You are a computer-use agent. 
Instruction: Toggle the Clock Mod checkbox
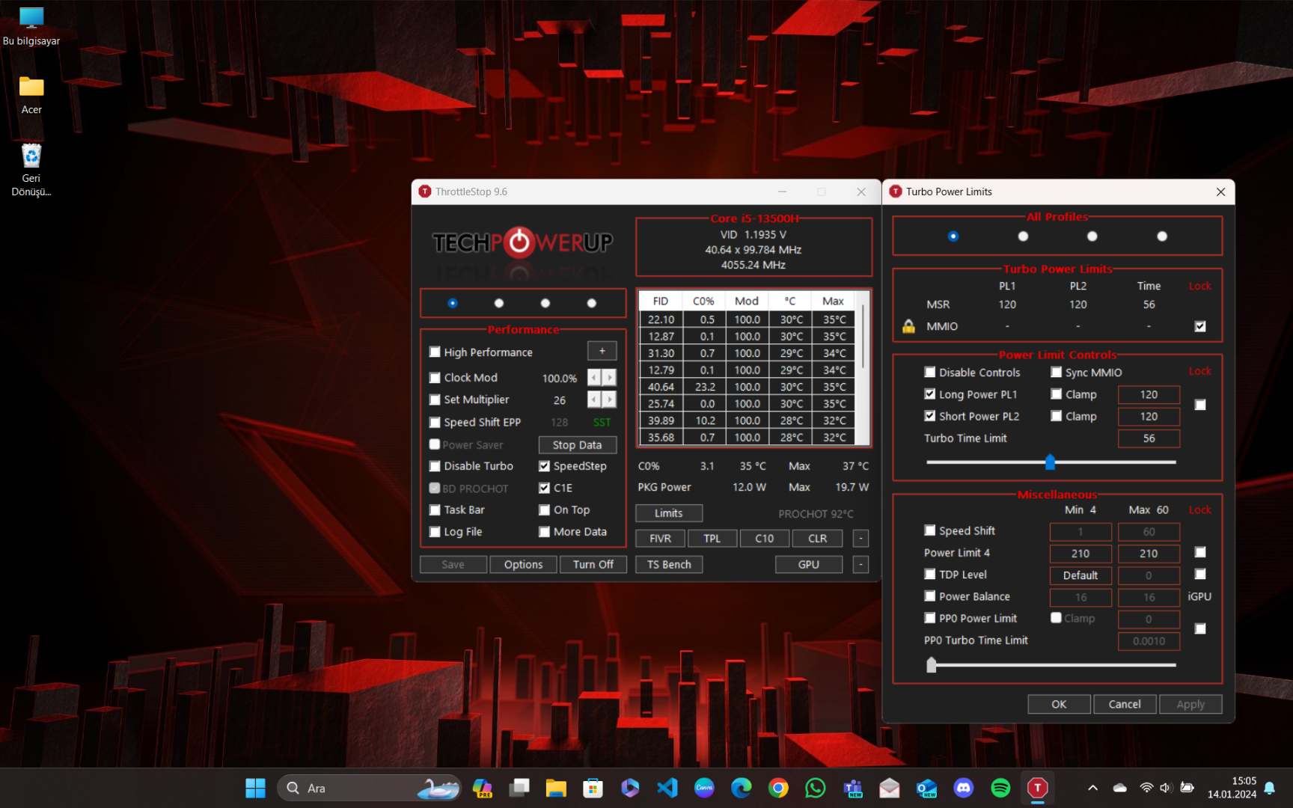click(435, 378)
